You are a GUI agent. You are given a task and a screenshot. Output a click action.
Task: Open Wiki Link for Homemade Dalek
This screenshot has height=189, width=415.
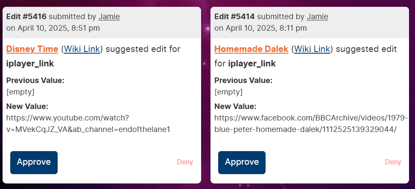tap(312, 49)
